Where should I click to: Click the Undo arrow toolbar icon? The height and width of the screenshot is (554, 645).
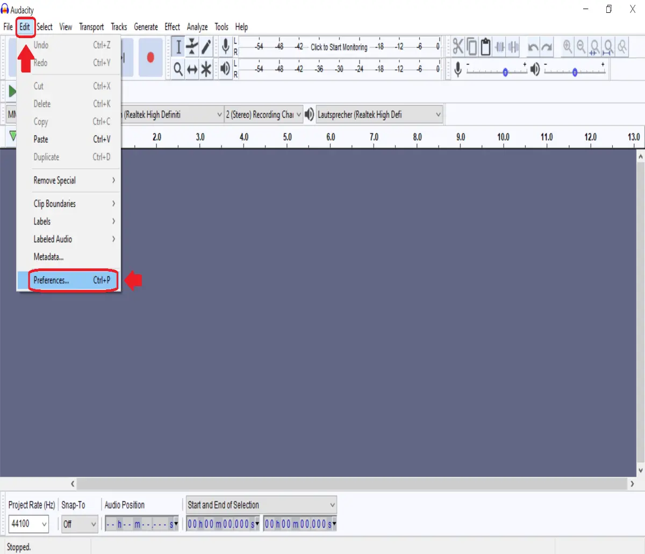[x=533, y=47]
